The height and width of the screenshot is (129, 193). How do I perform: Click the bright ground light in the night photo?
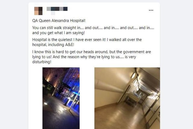coord(46,104)
